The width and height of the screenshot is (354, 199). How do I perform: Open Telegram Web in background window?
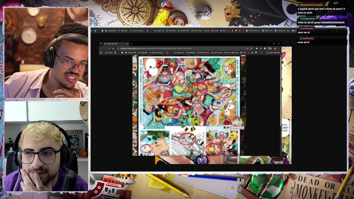pos(111,31)
